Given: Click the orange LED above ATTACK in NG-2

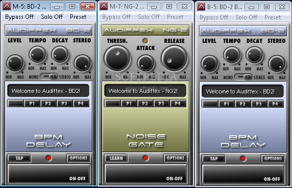Looking at the screenshot, I should [x=145, y=41].
